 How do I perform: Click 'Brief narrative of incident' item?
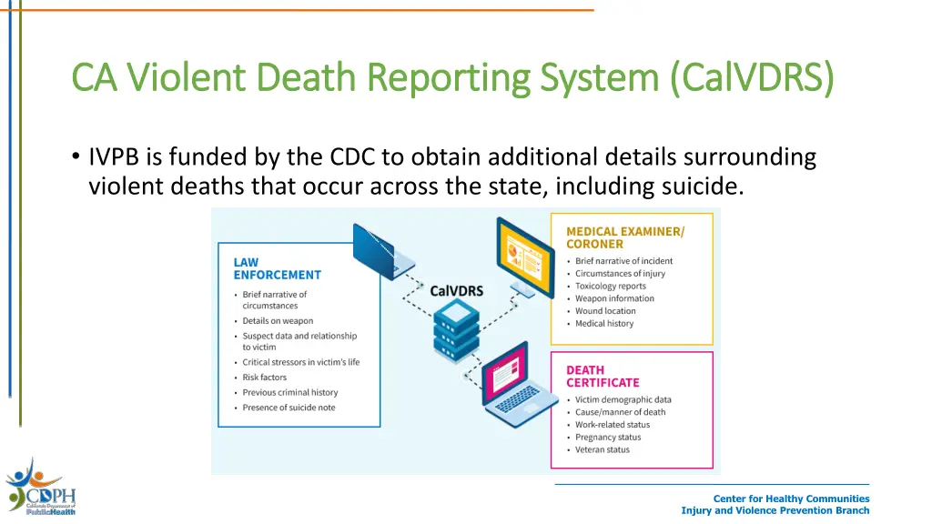click(623, 261)
